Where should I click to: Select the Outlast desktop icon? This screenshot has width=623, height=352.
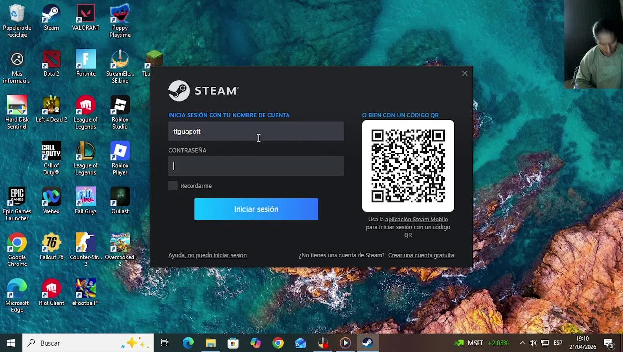(x=120, y=201)
